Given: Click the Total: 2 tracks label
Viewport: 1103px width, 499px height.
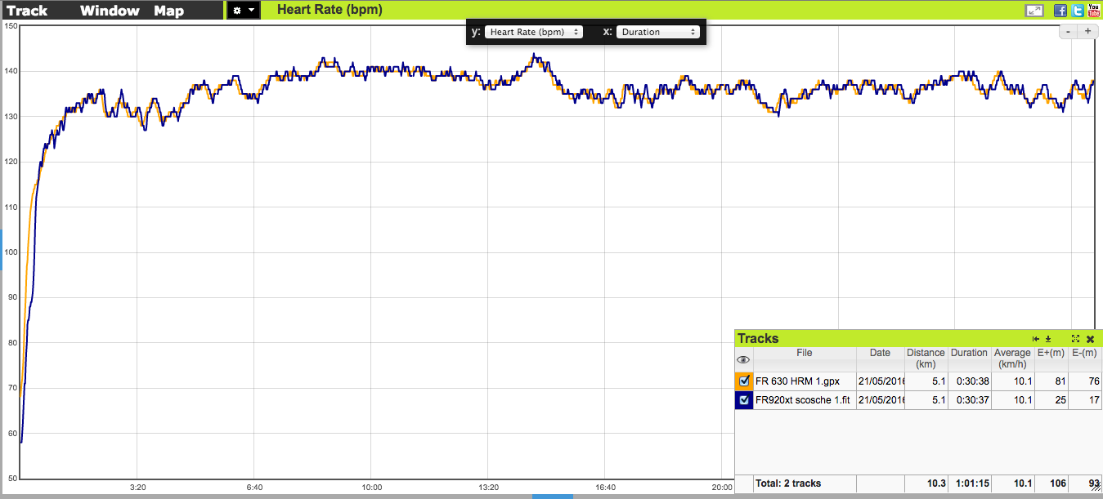Looking at the screenshot, I should (x=788, y=483).
